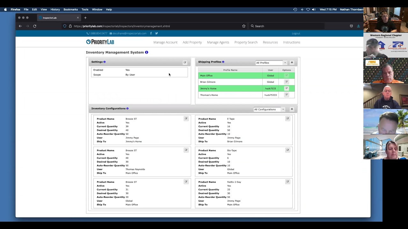Go to Property Search

coord(246,42)
